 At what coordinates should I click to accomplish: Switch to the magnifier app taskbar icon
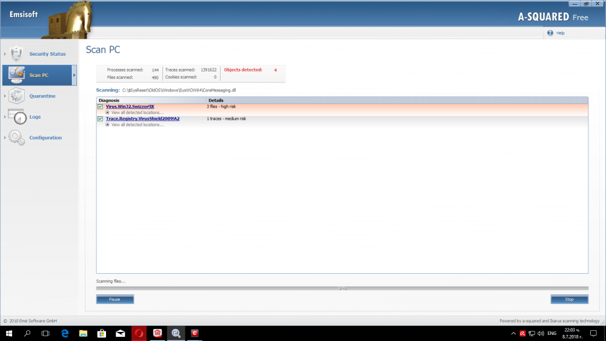click(176, 333)
